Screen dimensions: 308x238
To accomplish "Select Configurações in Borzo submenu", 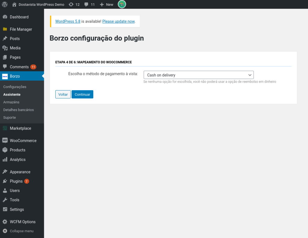I will click(x=15, y=87).
